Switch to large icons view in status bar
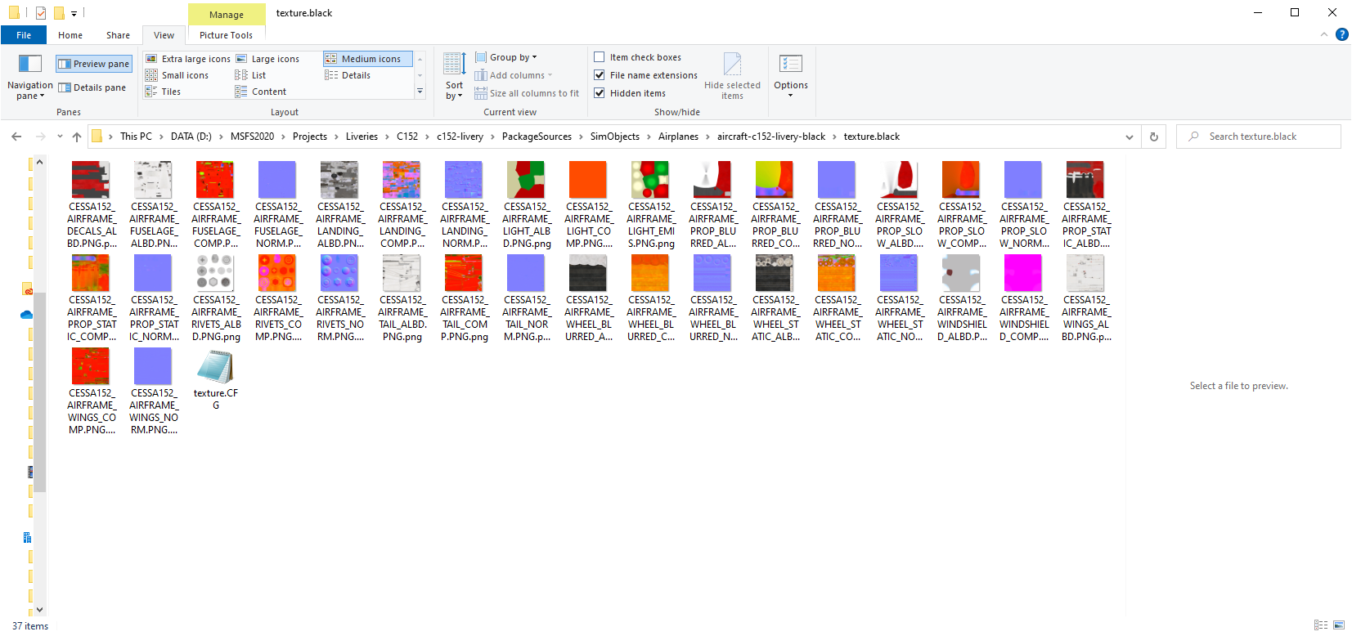 click(x=1339, y=625)
